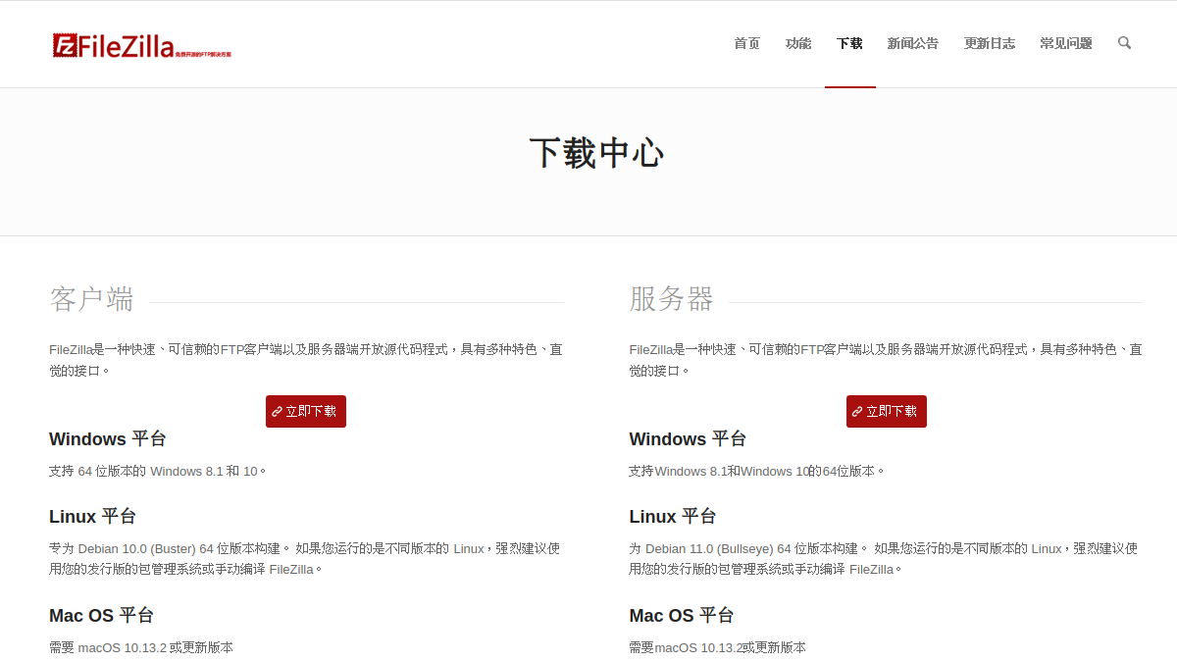The height and width of the screenshot is (662, 1177).
Task: Click Linux 平台 heading in 客户端 column
Action: click(92, 516)
